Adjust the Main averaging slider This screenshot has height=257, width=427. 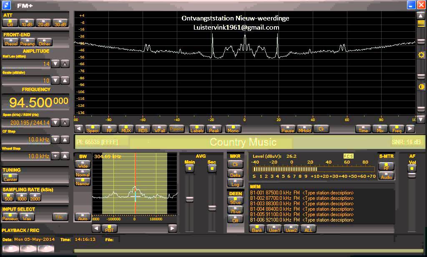190,199
